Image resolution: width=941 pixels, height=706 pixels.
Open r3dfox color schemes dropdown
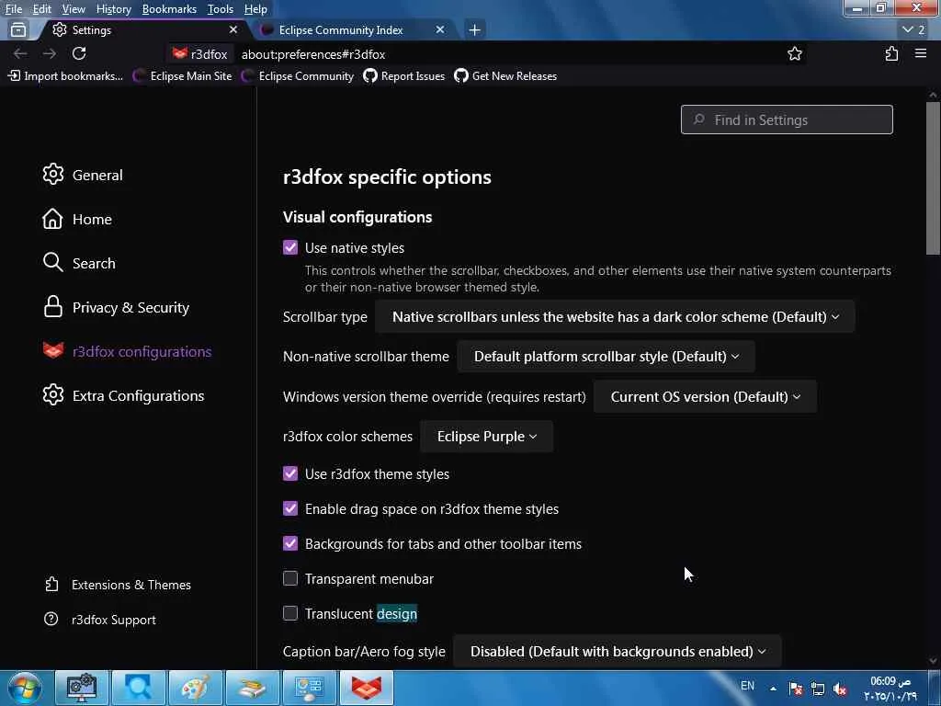487,437
